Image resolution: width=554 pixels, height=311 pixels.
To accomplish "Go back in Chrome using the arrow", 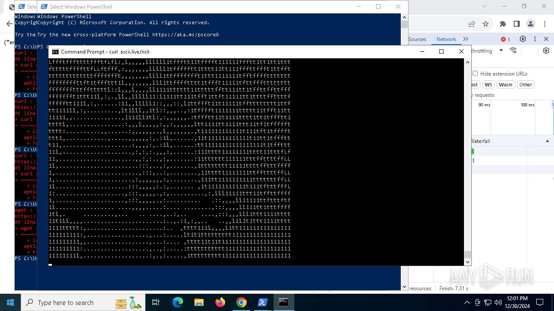I will click(x=10, y=24).
